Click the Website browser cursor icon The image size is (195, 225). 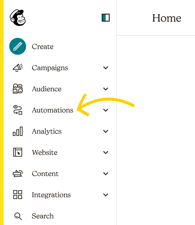point(18,152)
